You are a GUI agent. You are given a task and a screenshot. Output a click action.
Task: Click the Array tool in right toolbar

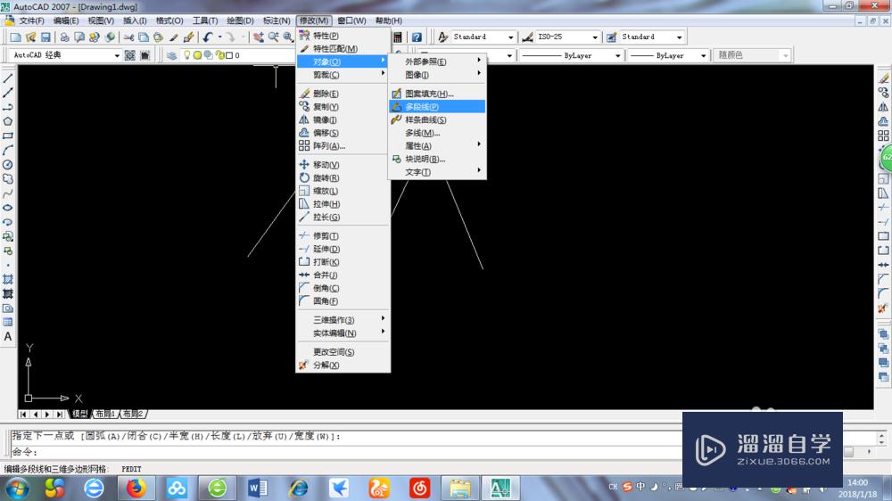tap(883, 136)
